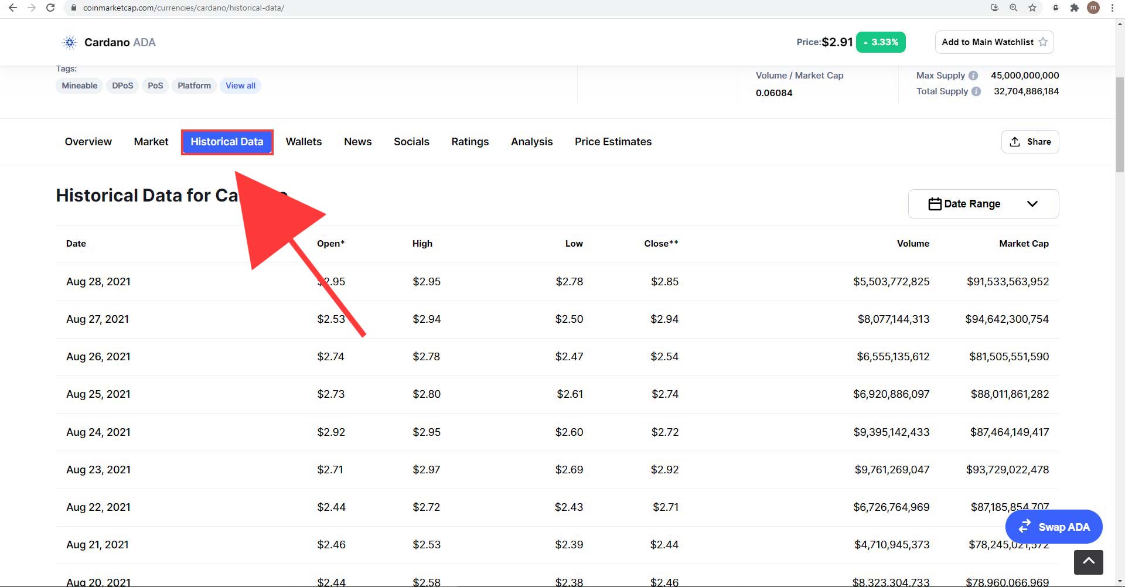This screenshot has height=587, width=1125.
Task: Click the scroll-to-top arrow button
Action: tap(1089, 562)
